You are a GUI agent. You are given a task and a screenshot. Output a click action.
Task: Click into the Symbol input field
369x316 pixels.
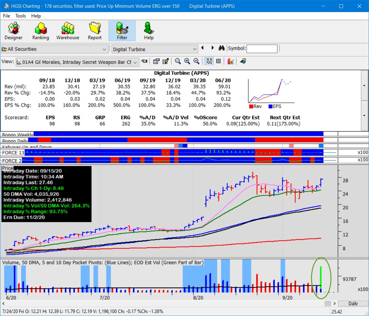coord(262,49)
